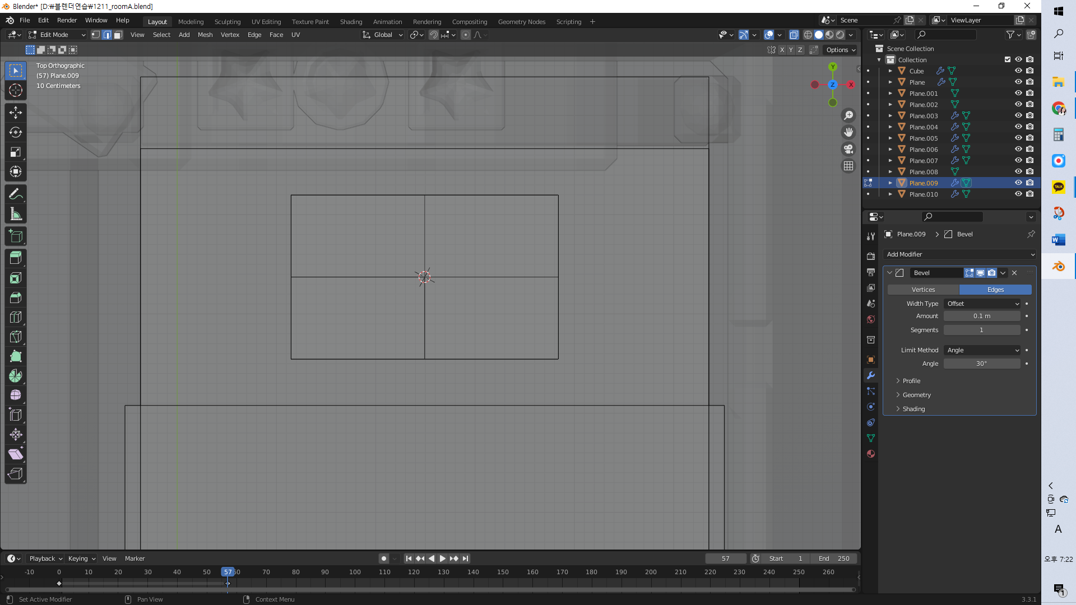1076x605 pixels.
Task: Select the Knife tool in toolbar
Action: pyautogui.click(x=16, y=337)
